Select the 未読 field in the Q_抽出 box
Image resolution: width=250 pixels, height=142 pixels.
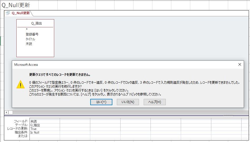click(x=29, y=44)
